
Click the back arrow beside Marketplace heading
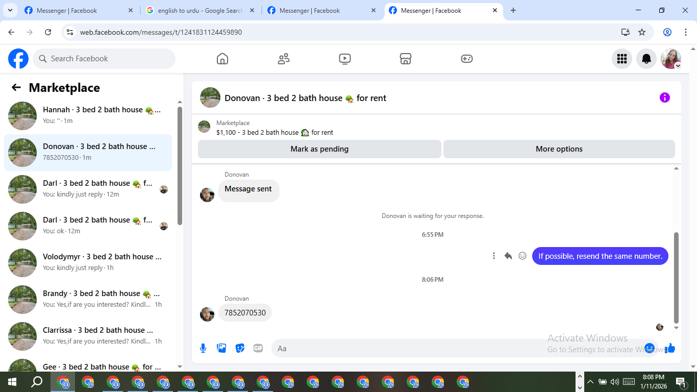[x=16, y=87]
